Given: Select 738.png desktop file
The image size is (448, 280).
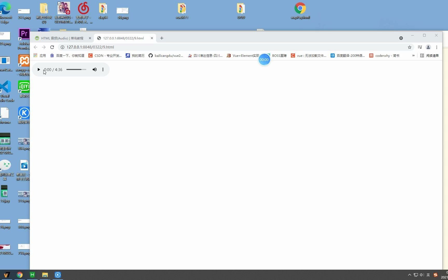Looking at the screenshot, I should (24, 249).
